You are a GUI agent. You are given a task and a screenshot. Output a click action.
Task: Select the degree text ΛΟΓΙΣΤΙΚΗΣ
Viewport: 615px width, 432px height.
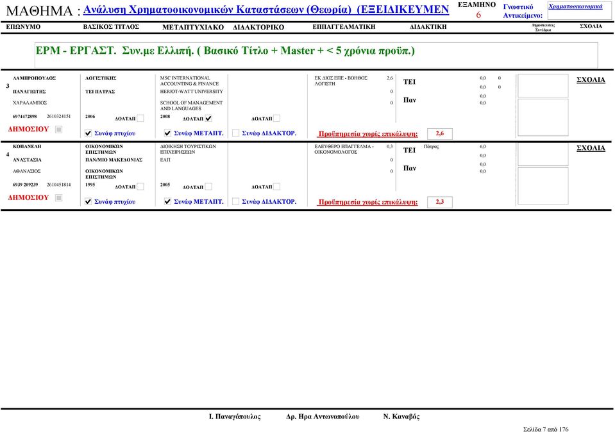101,78
